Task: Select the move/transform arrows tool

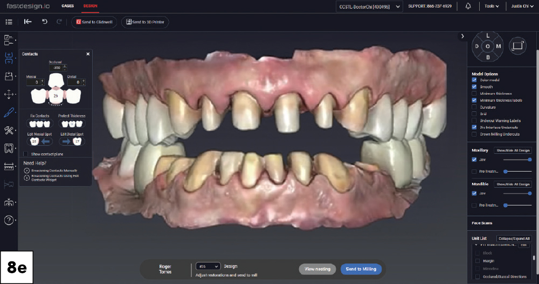Action: [9, 94]
